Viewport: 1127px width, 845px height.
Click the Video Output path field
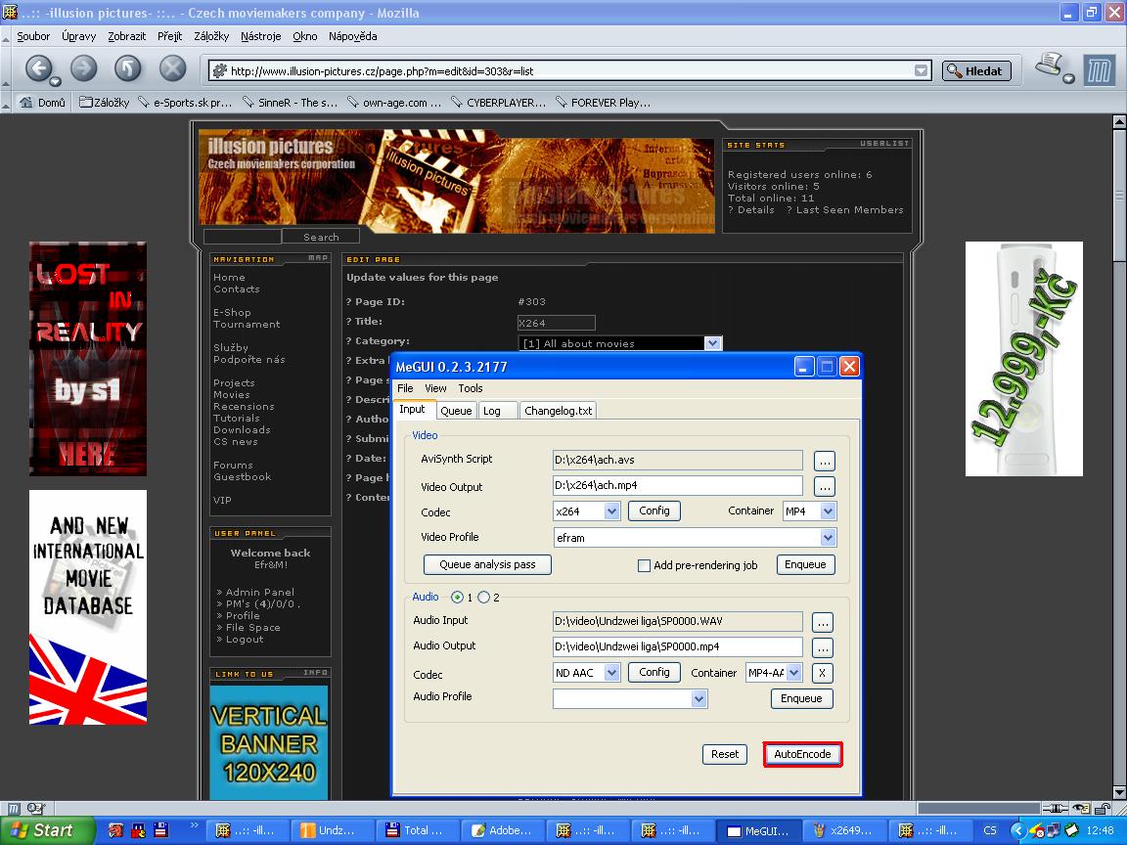click(x=677, y=486)
